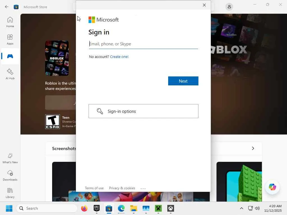Open Home in the Store sidebar
This screenshot has height=215, width=287.
[10, 22]
